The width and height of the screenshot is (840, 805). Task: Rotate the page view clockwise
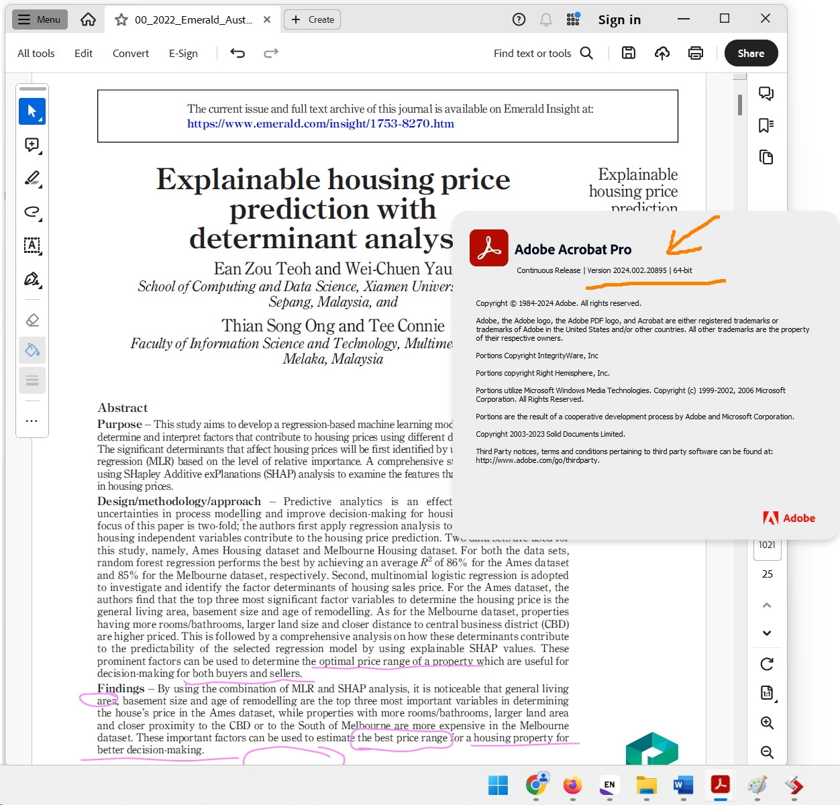(x=767, y=664)
